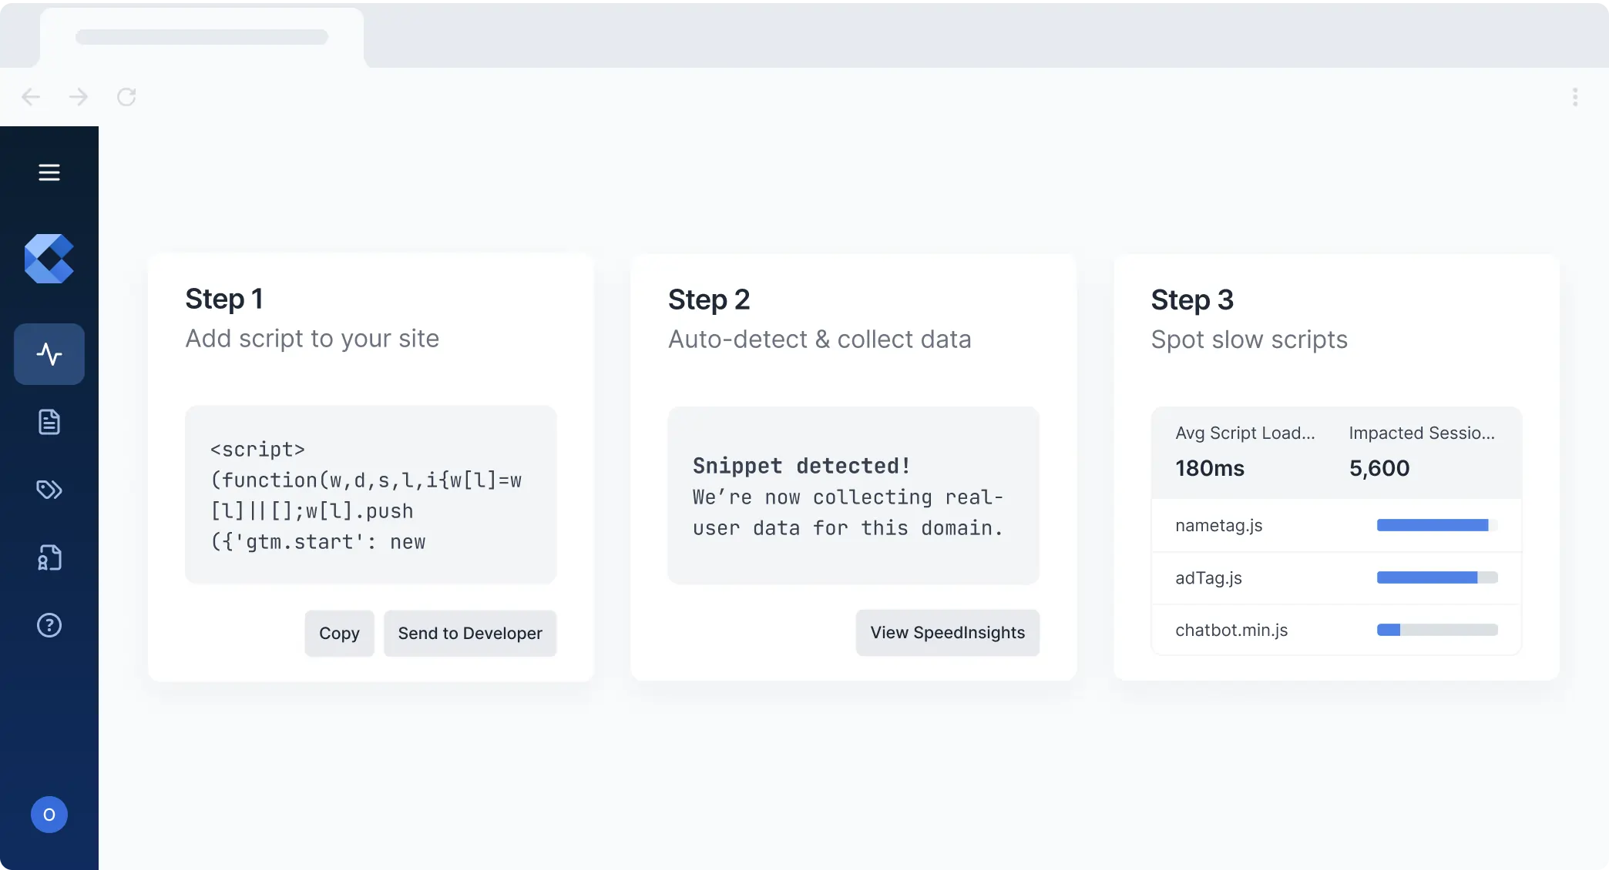Select the chatbot.min.js row
This screenshot has width=1609, height=870.
click(x=1231, y=630)
